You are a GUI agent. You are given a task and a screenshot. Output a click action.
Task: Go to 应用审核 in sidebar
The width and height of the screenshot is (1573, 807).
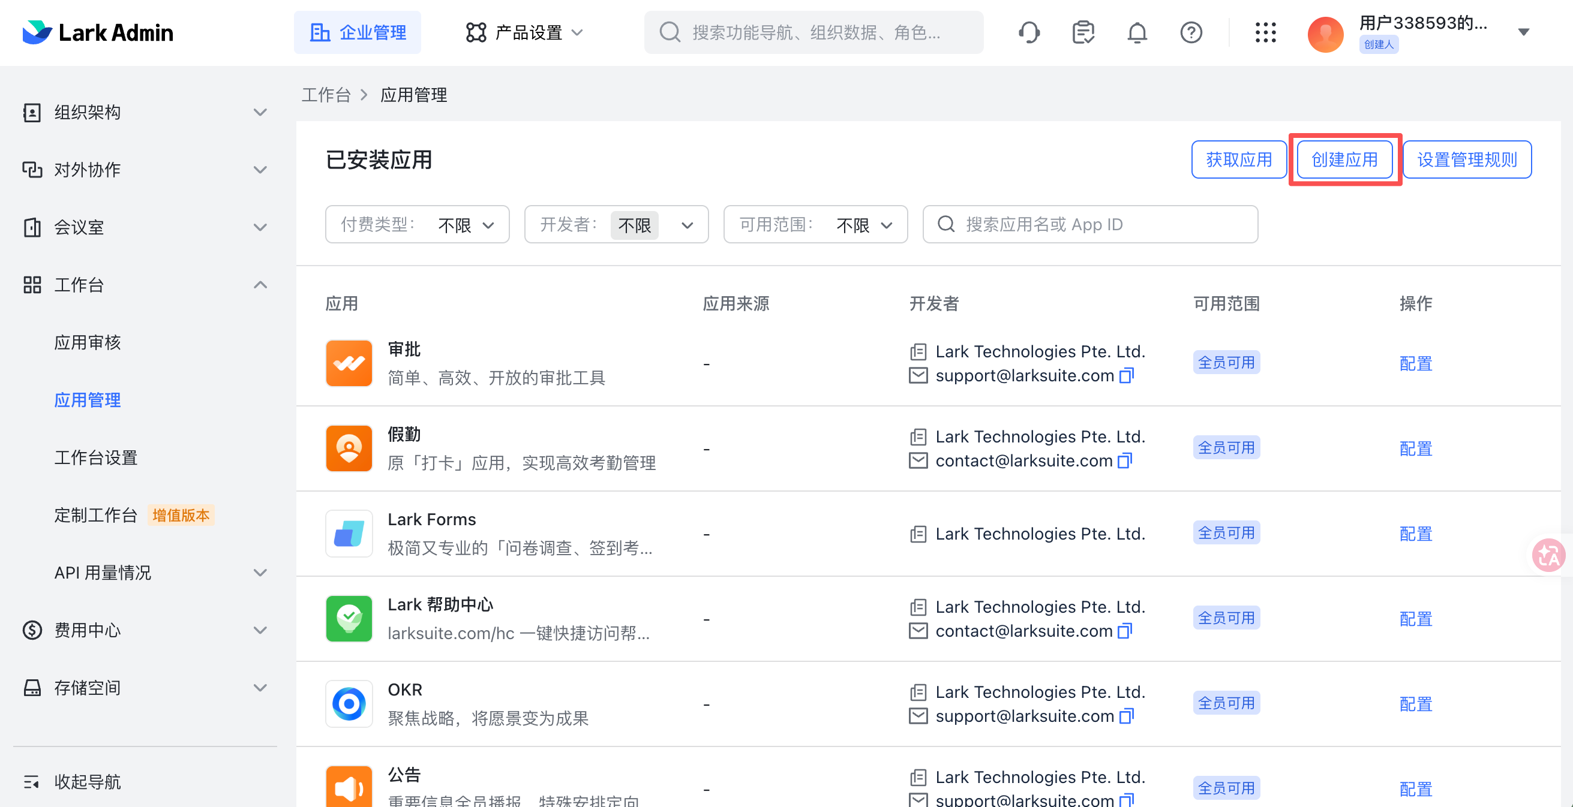pos(88,342)
